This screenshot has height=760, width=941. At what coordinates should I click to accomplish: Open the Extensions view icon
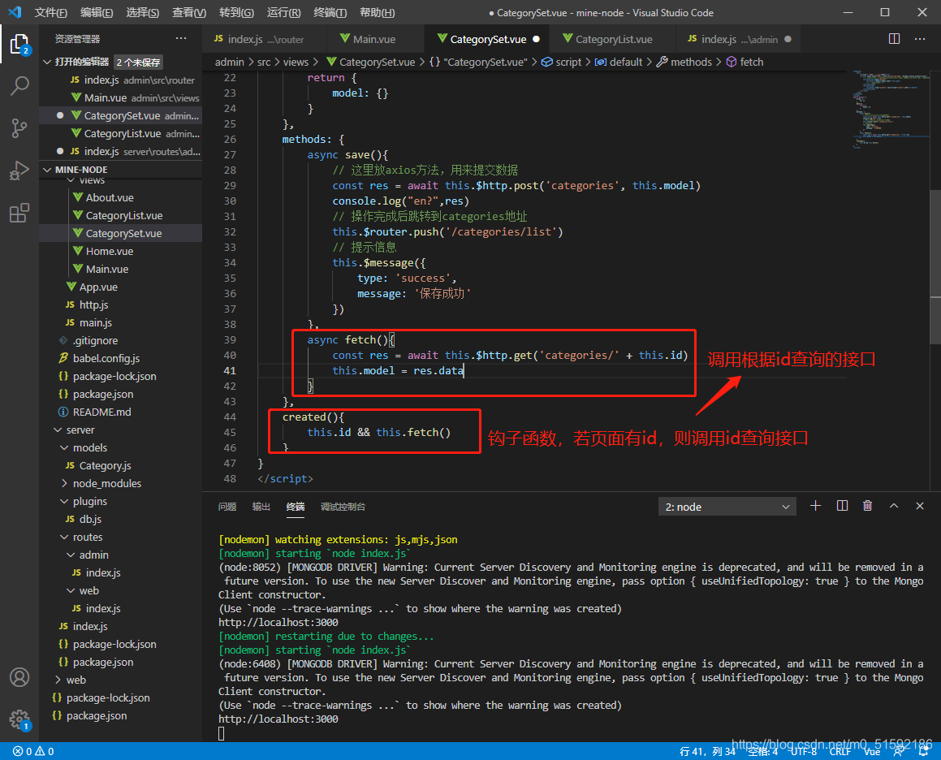[19, 213]
